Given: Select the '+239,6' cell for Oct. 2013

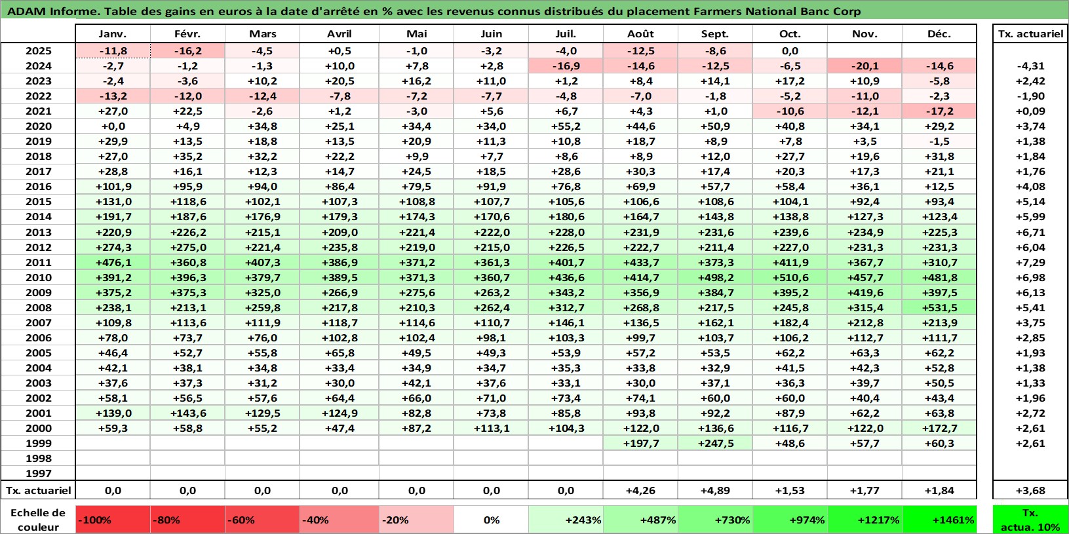Looking at the screenshot, I should 790,232.
